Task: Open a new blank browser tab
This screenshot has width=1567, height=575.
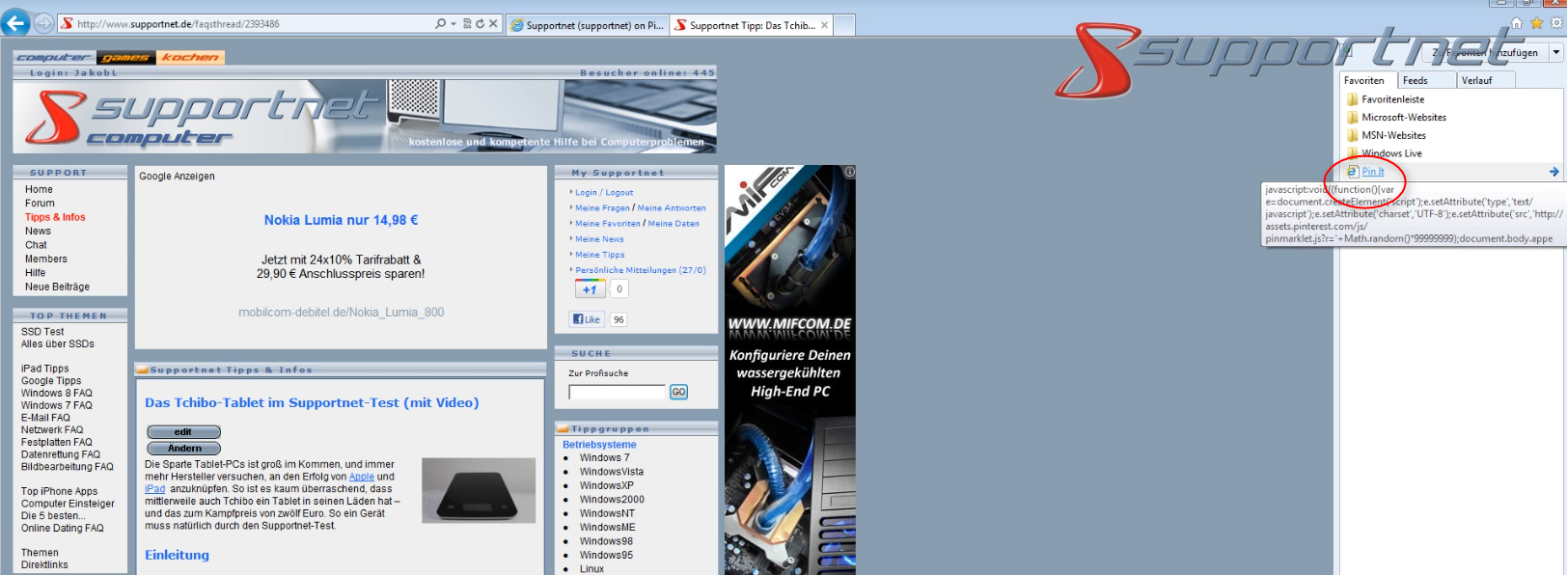Action: click(x=844, y=25)
